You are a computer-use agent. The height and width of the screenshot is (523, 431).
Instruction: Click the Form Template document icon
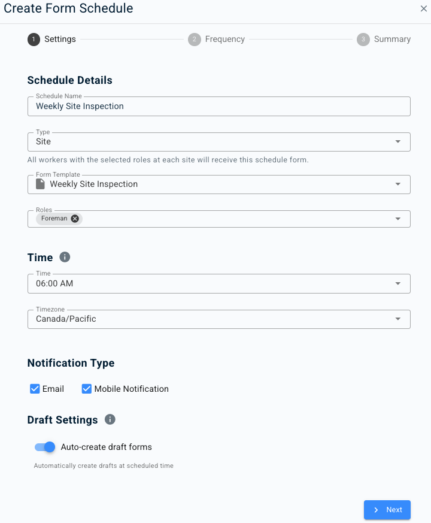[x=41, y=184]
